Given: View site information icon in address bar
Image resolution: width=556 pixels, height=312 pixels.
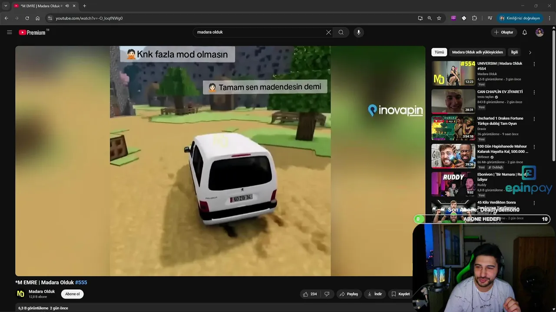Looking at the screenshot, I should (50, 18).
